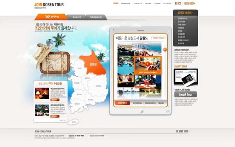This screenshot has width=235, height=147.
Task: Open the second gray package tab
Action: tap(77, 17)
